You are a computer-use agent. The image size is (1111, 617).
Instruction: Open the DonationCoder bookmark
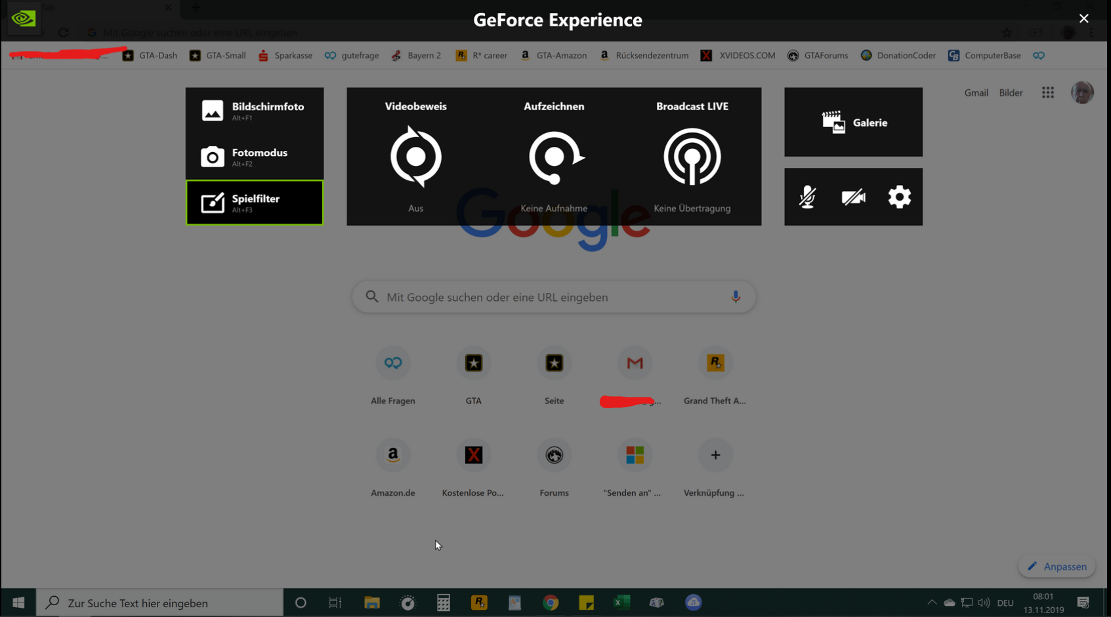pos(898,55)
